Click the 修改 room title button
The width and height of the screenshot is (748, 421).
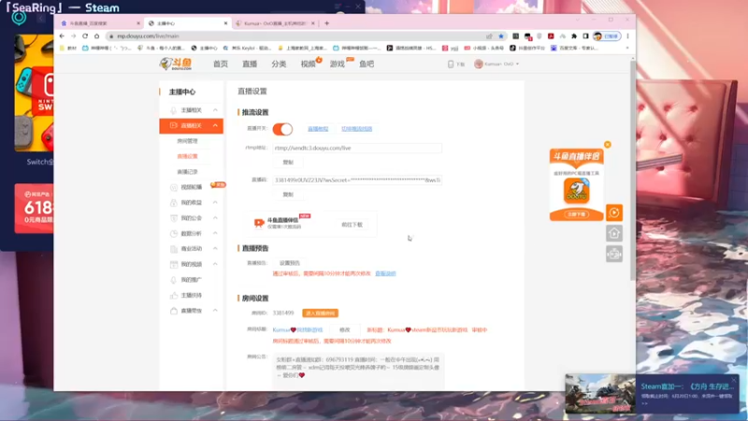tap(345, 330)
